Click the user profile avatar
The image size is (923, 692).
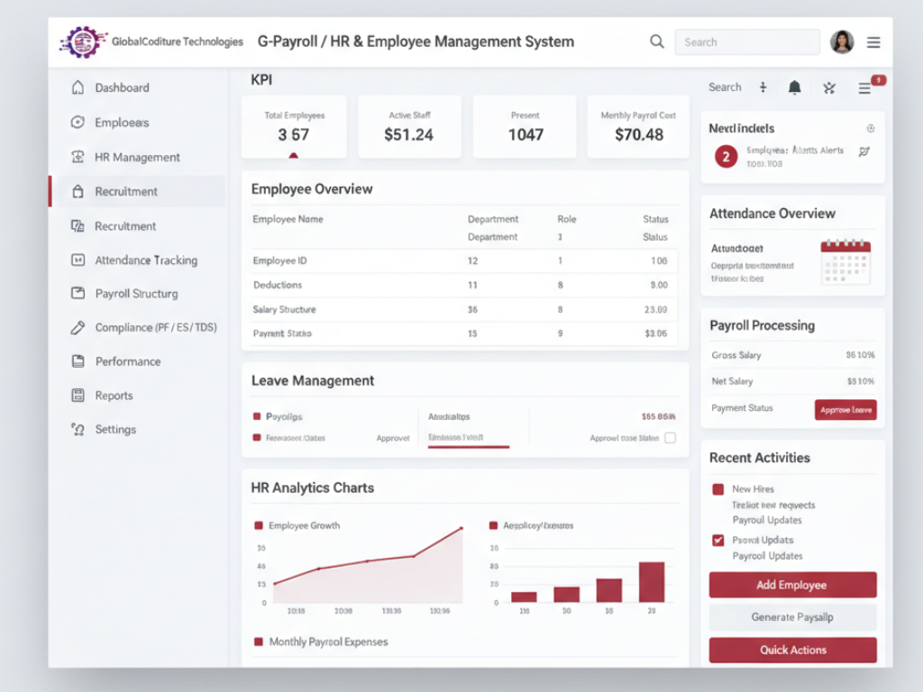[841, 41]
